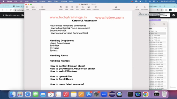The width and height of the screenshot is (177, 99).
Task: Click the Media toolbar icon
Action: click(88, 7)
